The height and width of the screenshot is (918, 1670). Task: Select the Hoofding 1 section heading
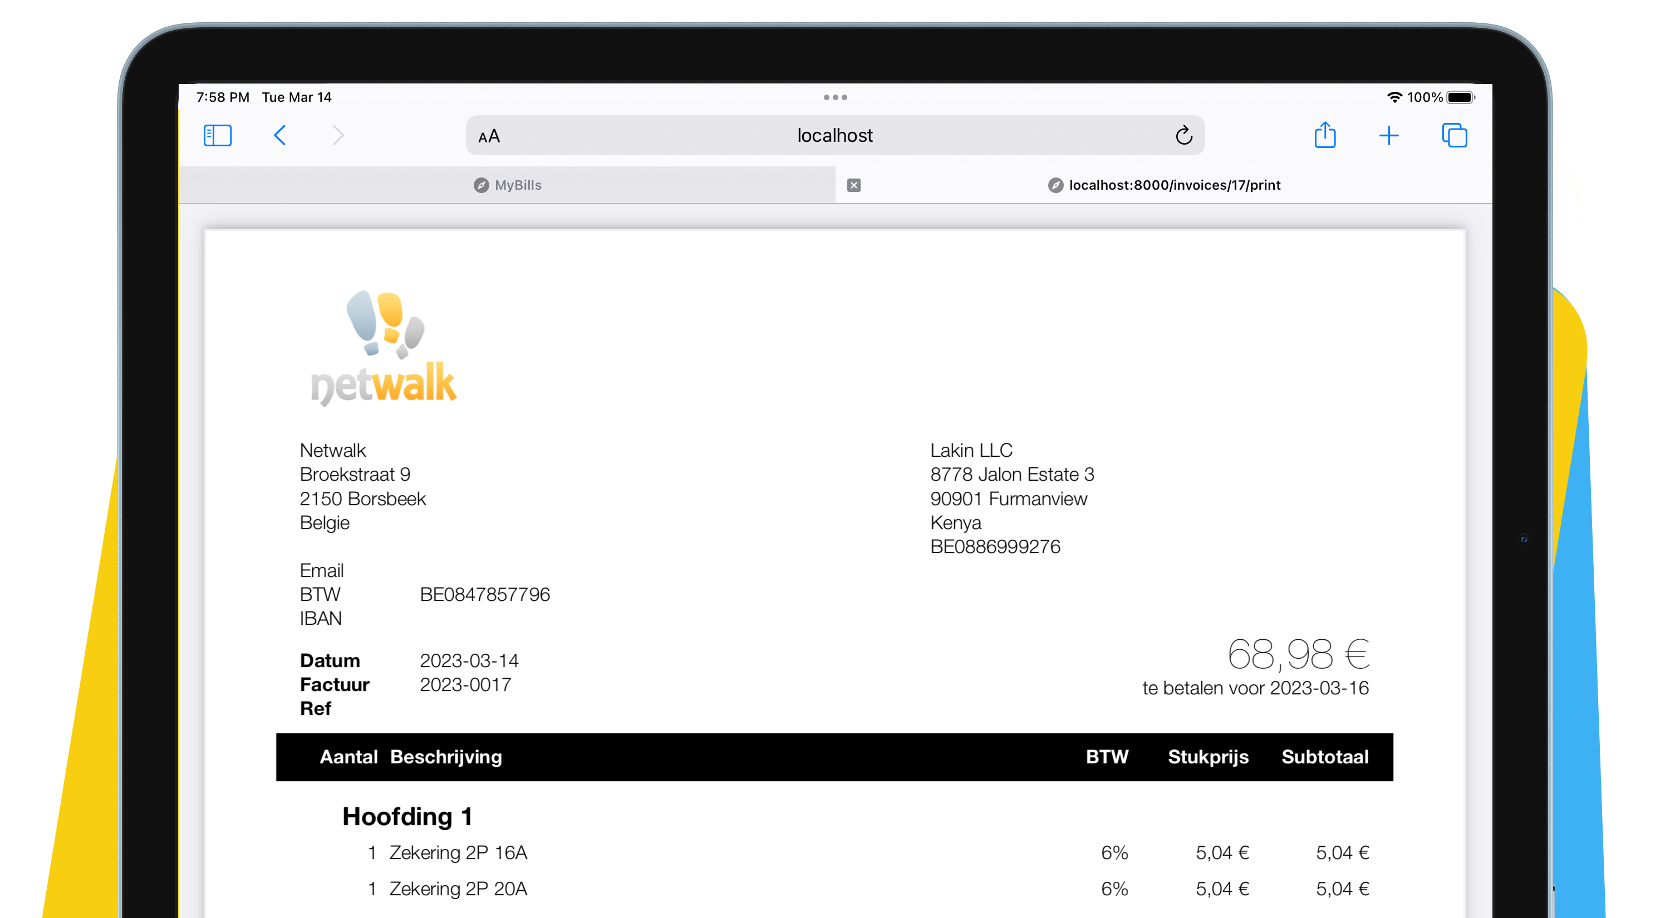pyautogui.click(x=407, y=816)
